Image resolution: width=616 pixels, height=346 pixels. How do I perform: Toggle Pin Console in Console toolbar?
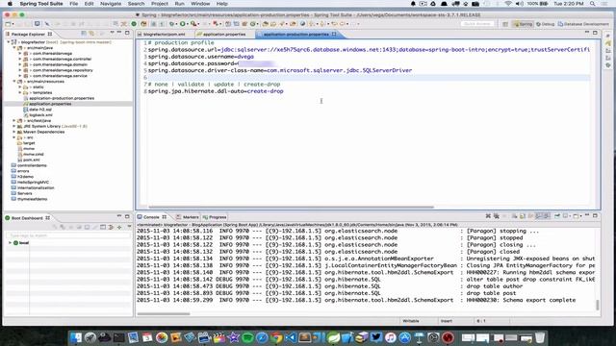pyautogui.click(x=557, y=216)
